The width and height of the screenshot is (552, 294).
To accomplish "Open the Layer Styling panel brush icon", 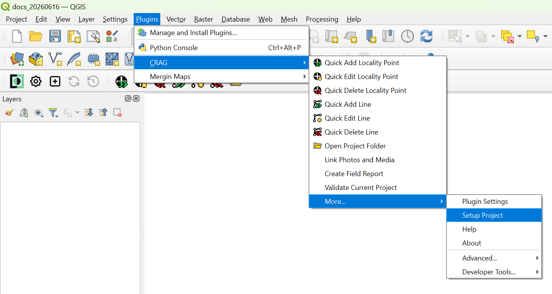I will [x=9, y=113].
